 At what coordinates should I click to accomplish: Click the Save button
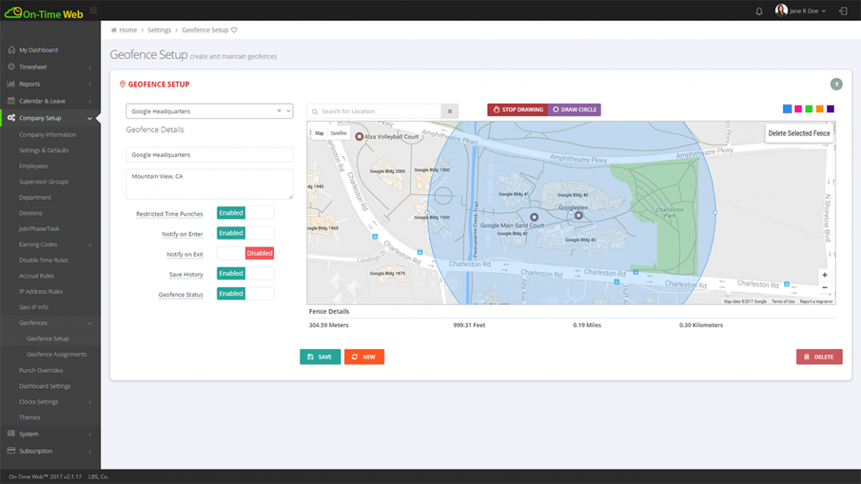tap(320, 357)
